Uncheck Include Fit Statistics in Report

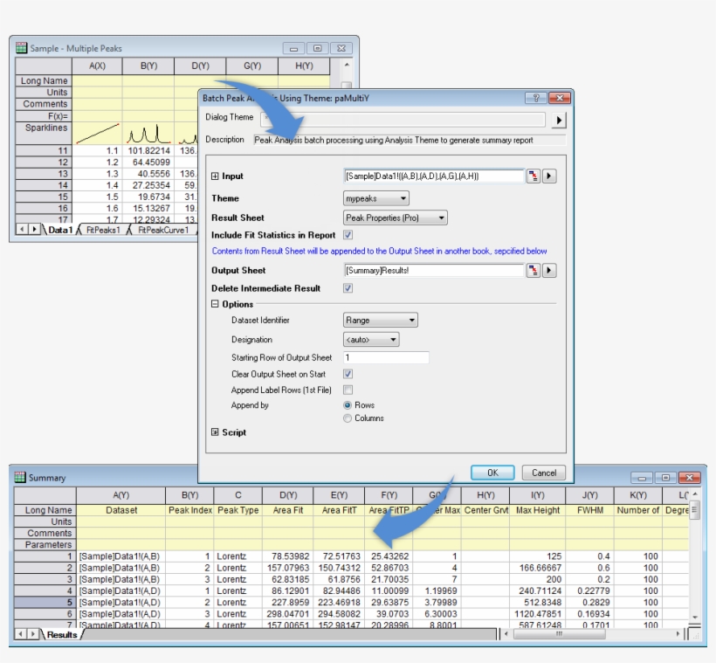point(348,235)
